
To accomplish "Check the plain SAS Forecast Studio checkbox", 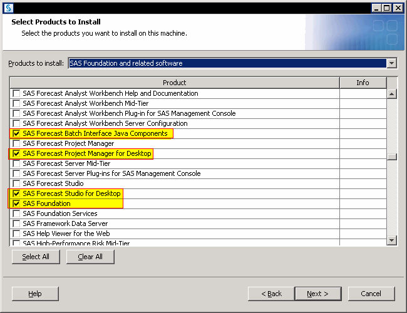I will click(16, 183).
